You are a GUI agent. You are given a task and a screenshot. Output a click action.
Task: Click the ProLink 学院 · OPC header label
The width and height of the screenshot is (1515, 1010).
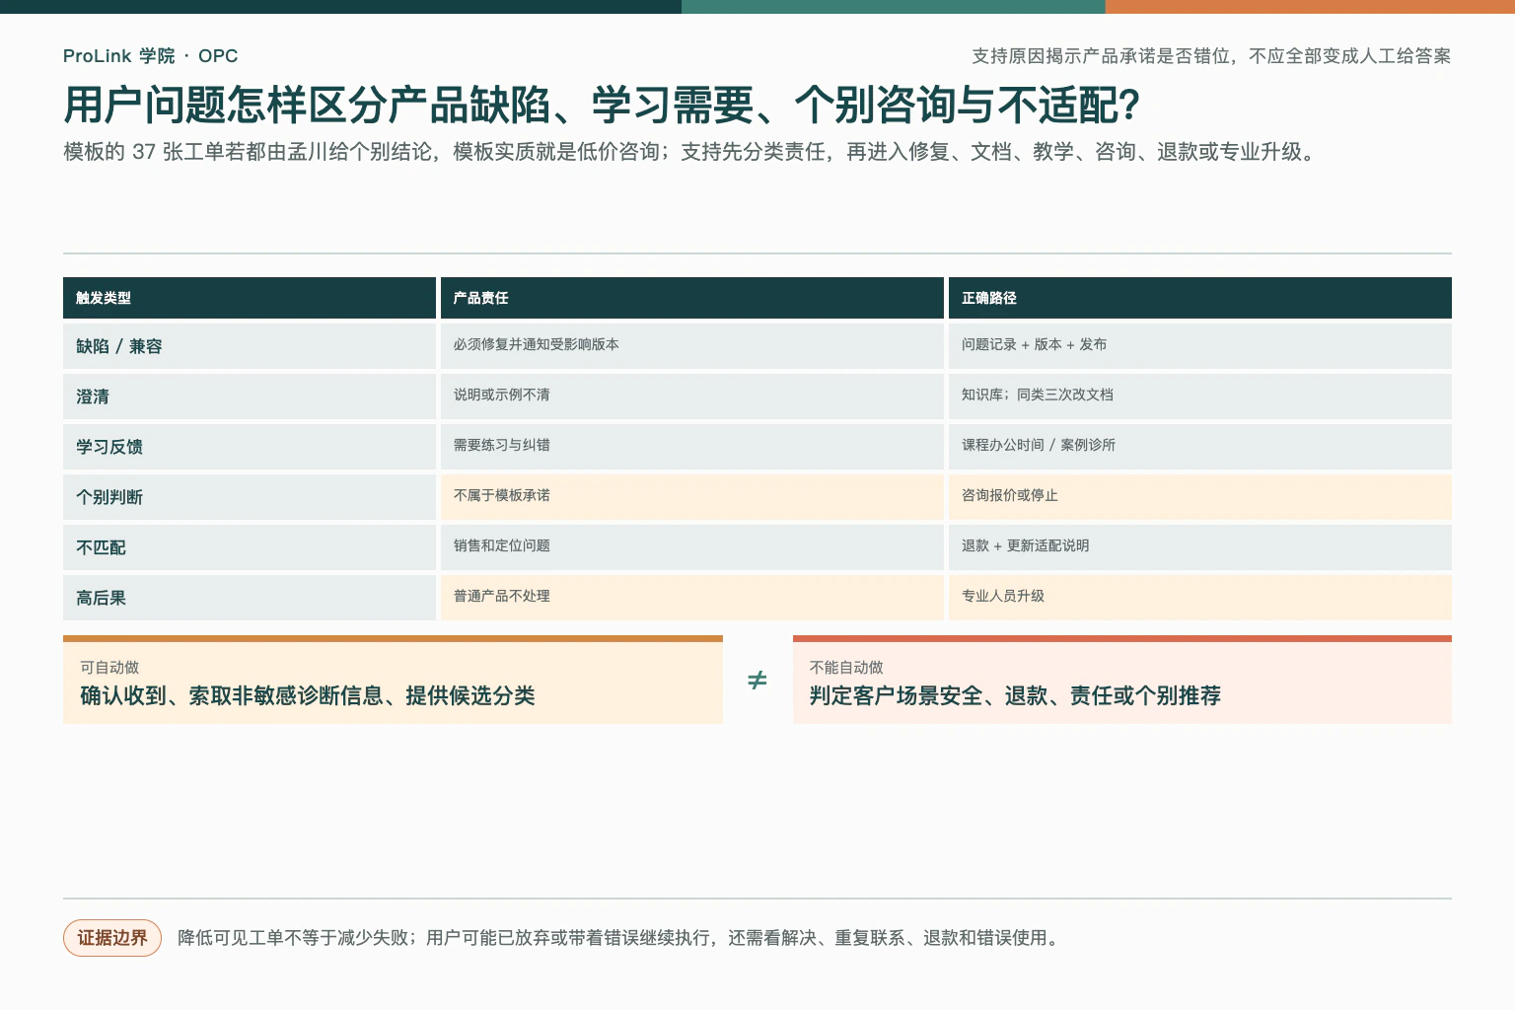click(x=150, y=56)
